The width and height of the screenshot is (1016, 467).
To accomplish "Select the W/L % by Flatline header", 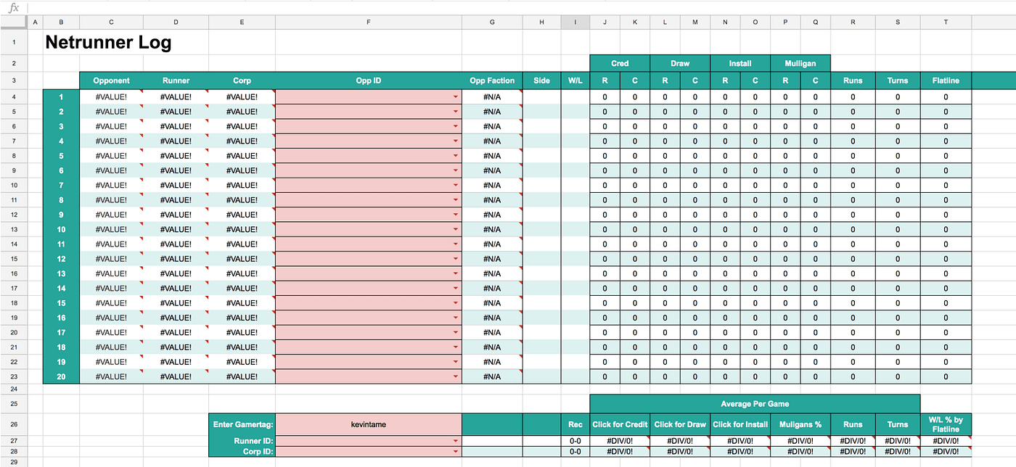I will coord(945,424).
